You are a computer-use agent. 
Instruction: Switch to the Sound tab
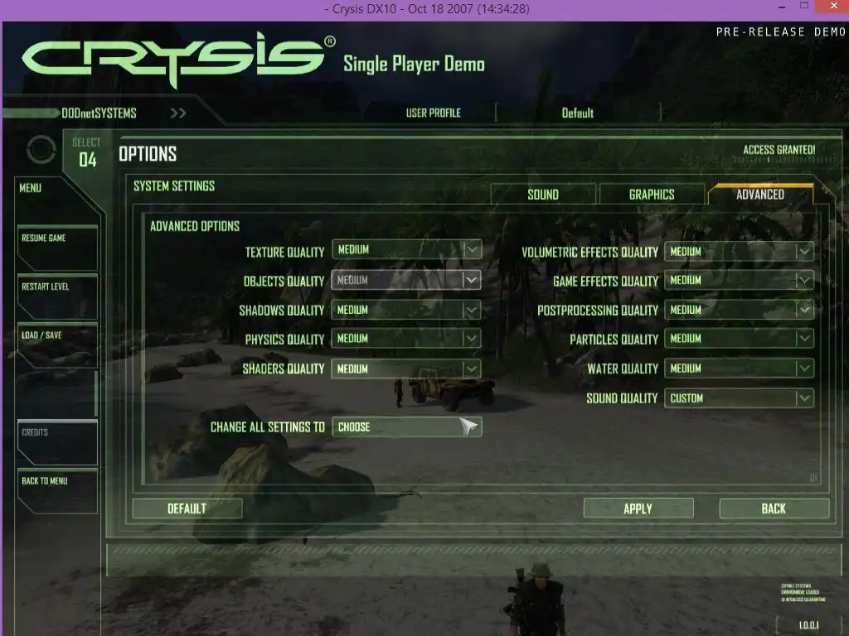point(543,194)
